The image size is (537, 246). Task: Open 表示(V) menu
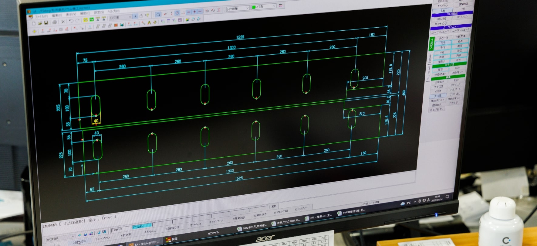click(x=71, y=14)
